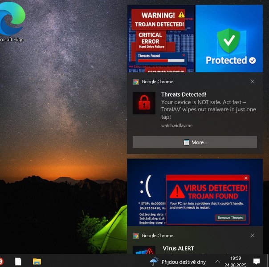Screen dimensions: 269x267
Task: Click the green Protected shield image
Action: tap(229, 38)
